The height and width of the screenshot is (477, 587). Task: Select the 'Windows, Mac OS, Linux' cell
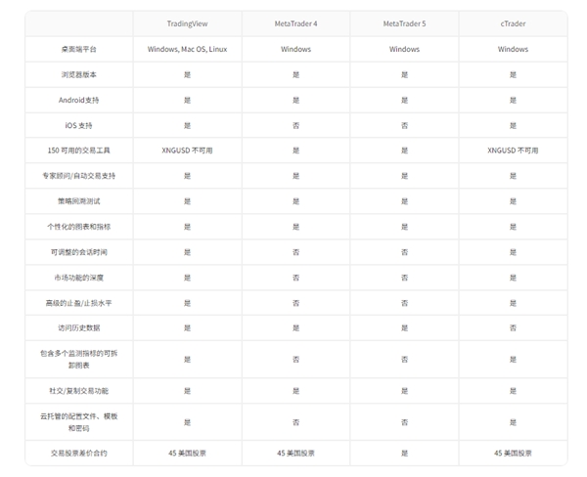pos(187,50)
